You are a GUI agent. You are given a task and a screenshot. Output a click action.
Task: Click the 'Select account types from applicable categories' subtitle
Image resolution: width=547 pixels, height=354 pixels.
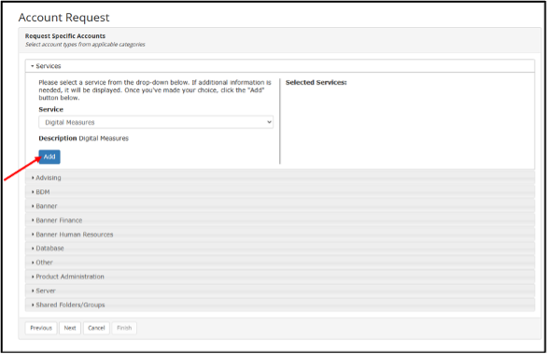tap(85, 45)
